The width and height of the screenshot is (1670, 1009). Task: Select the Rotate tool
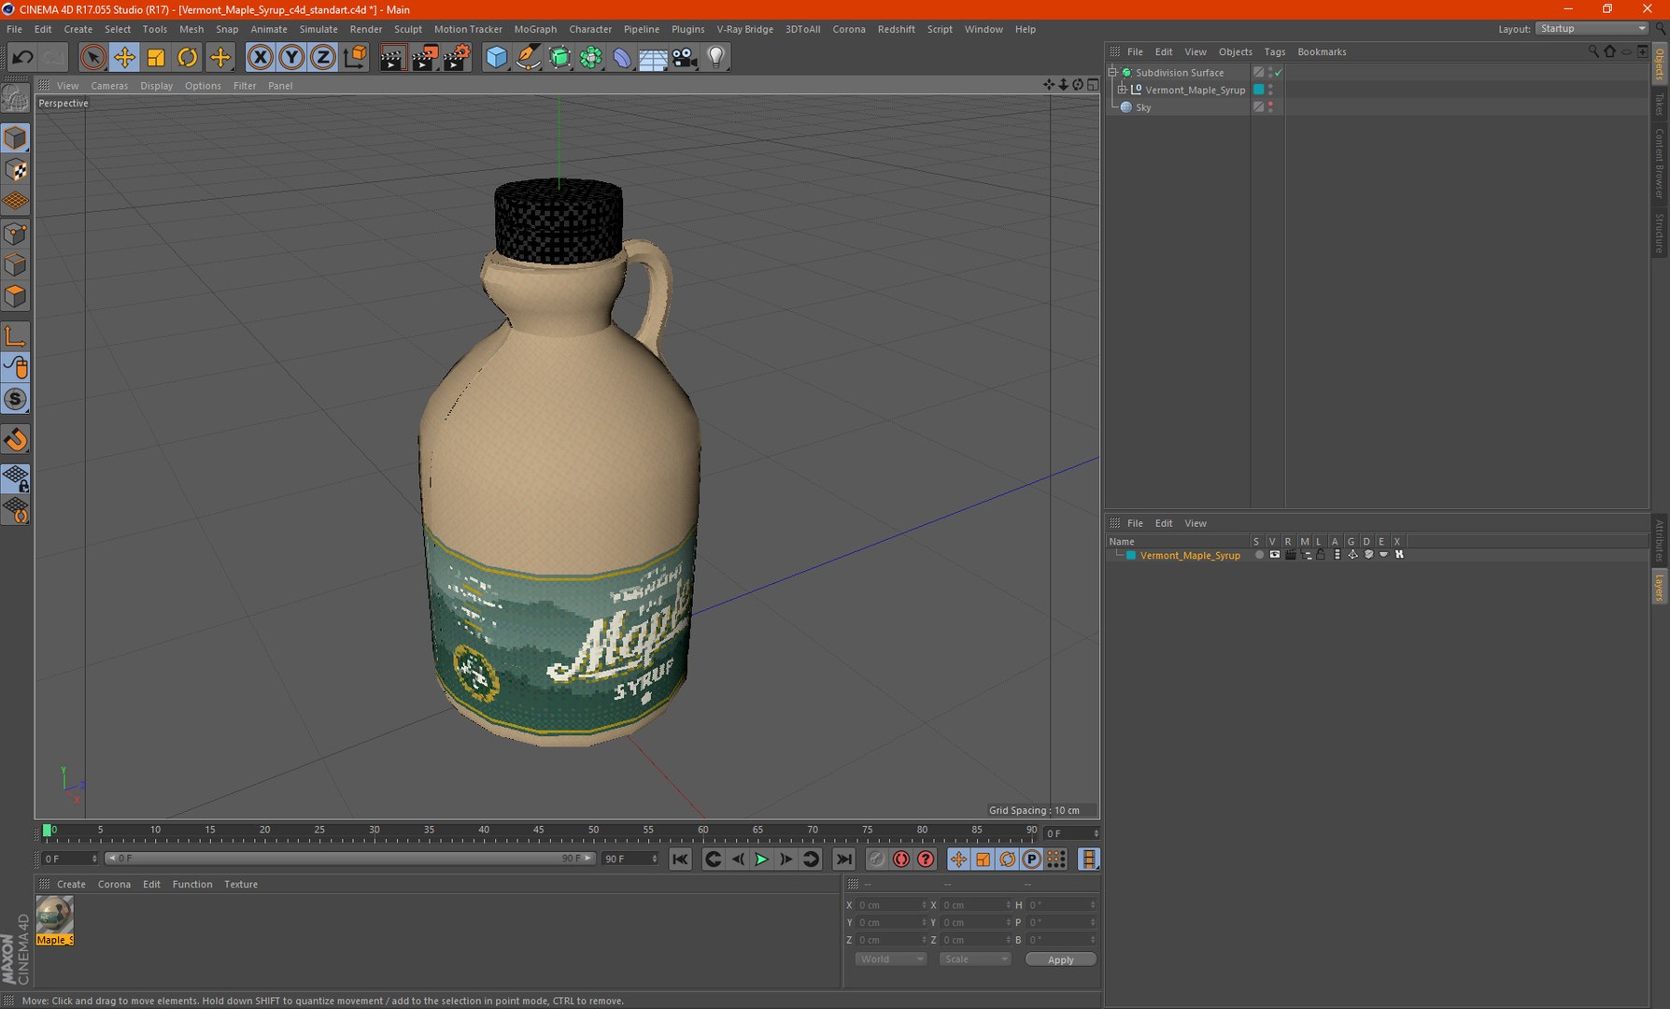tap(188, 58)
